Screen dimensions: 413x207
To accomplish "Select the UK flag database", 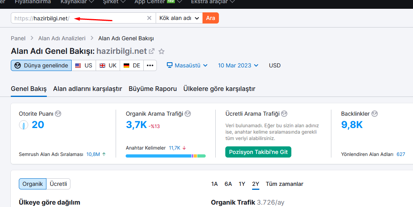I will pos(108,65).
